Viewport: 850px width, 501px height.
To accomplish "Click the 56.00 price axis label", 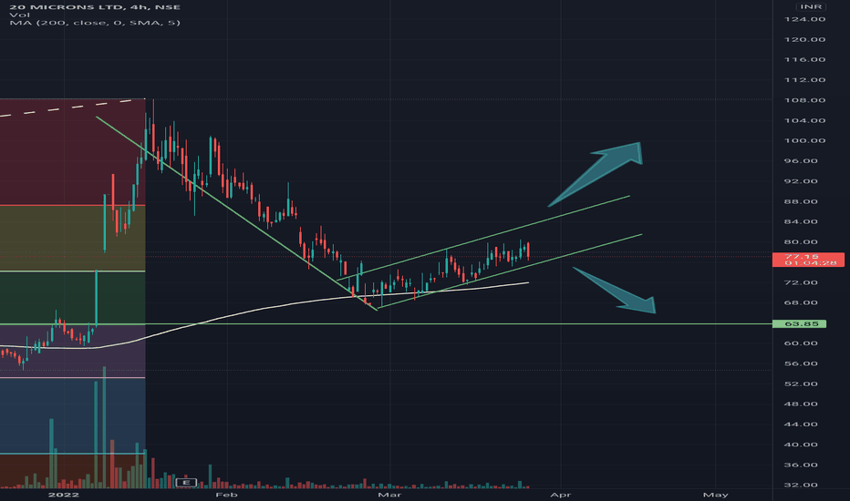I will (801, 364).
